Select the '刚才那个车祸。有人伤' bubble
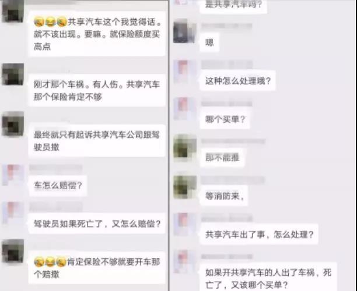This screenshot has width=357, height=291. click(x=97, y=90)
